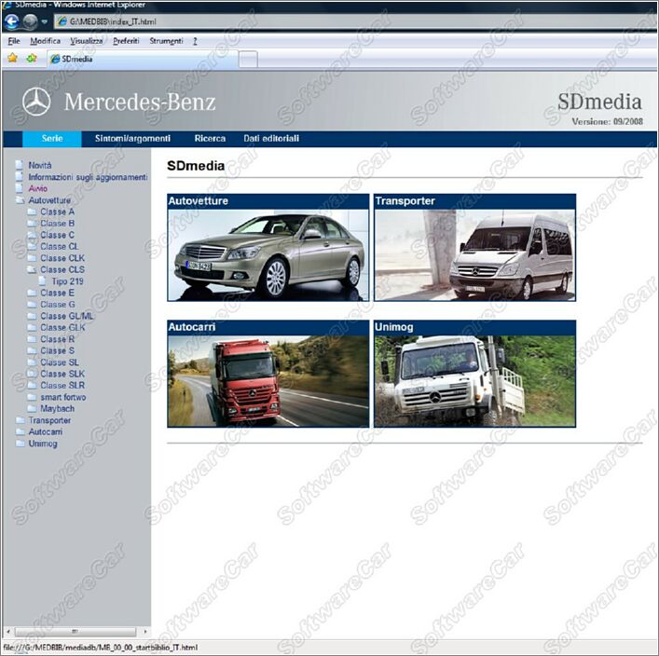This screenshot has width=659, height=656.
Task: Open the Ricerca tab
Action: coord(210,139)
